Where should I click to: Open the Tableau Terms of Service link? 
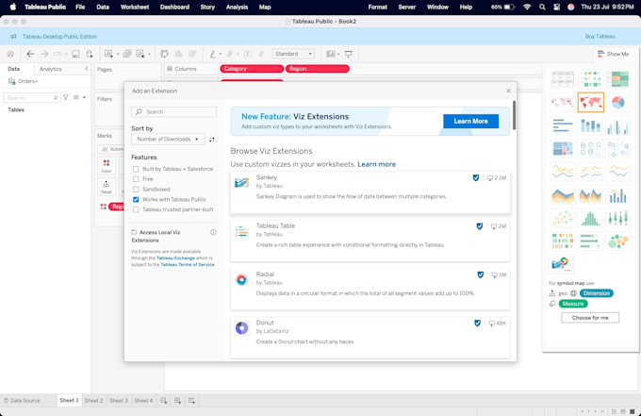(x=188, y=265)
